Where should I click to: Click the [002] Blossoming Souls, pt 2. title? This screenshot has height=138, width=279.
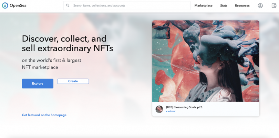tap(184, 107)
